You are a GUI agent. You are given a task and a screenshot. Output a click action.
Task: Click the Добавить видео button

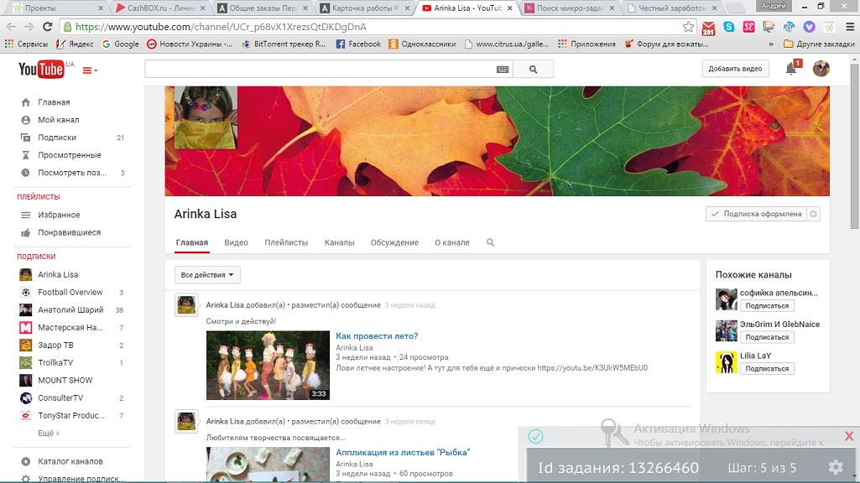point(735,69)
